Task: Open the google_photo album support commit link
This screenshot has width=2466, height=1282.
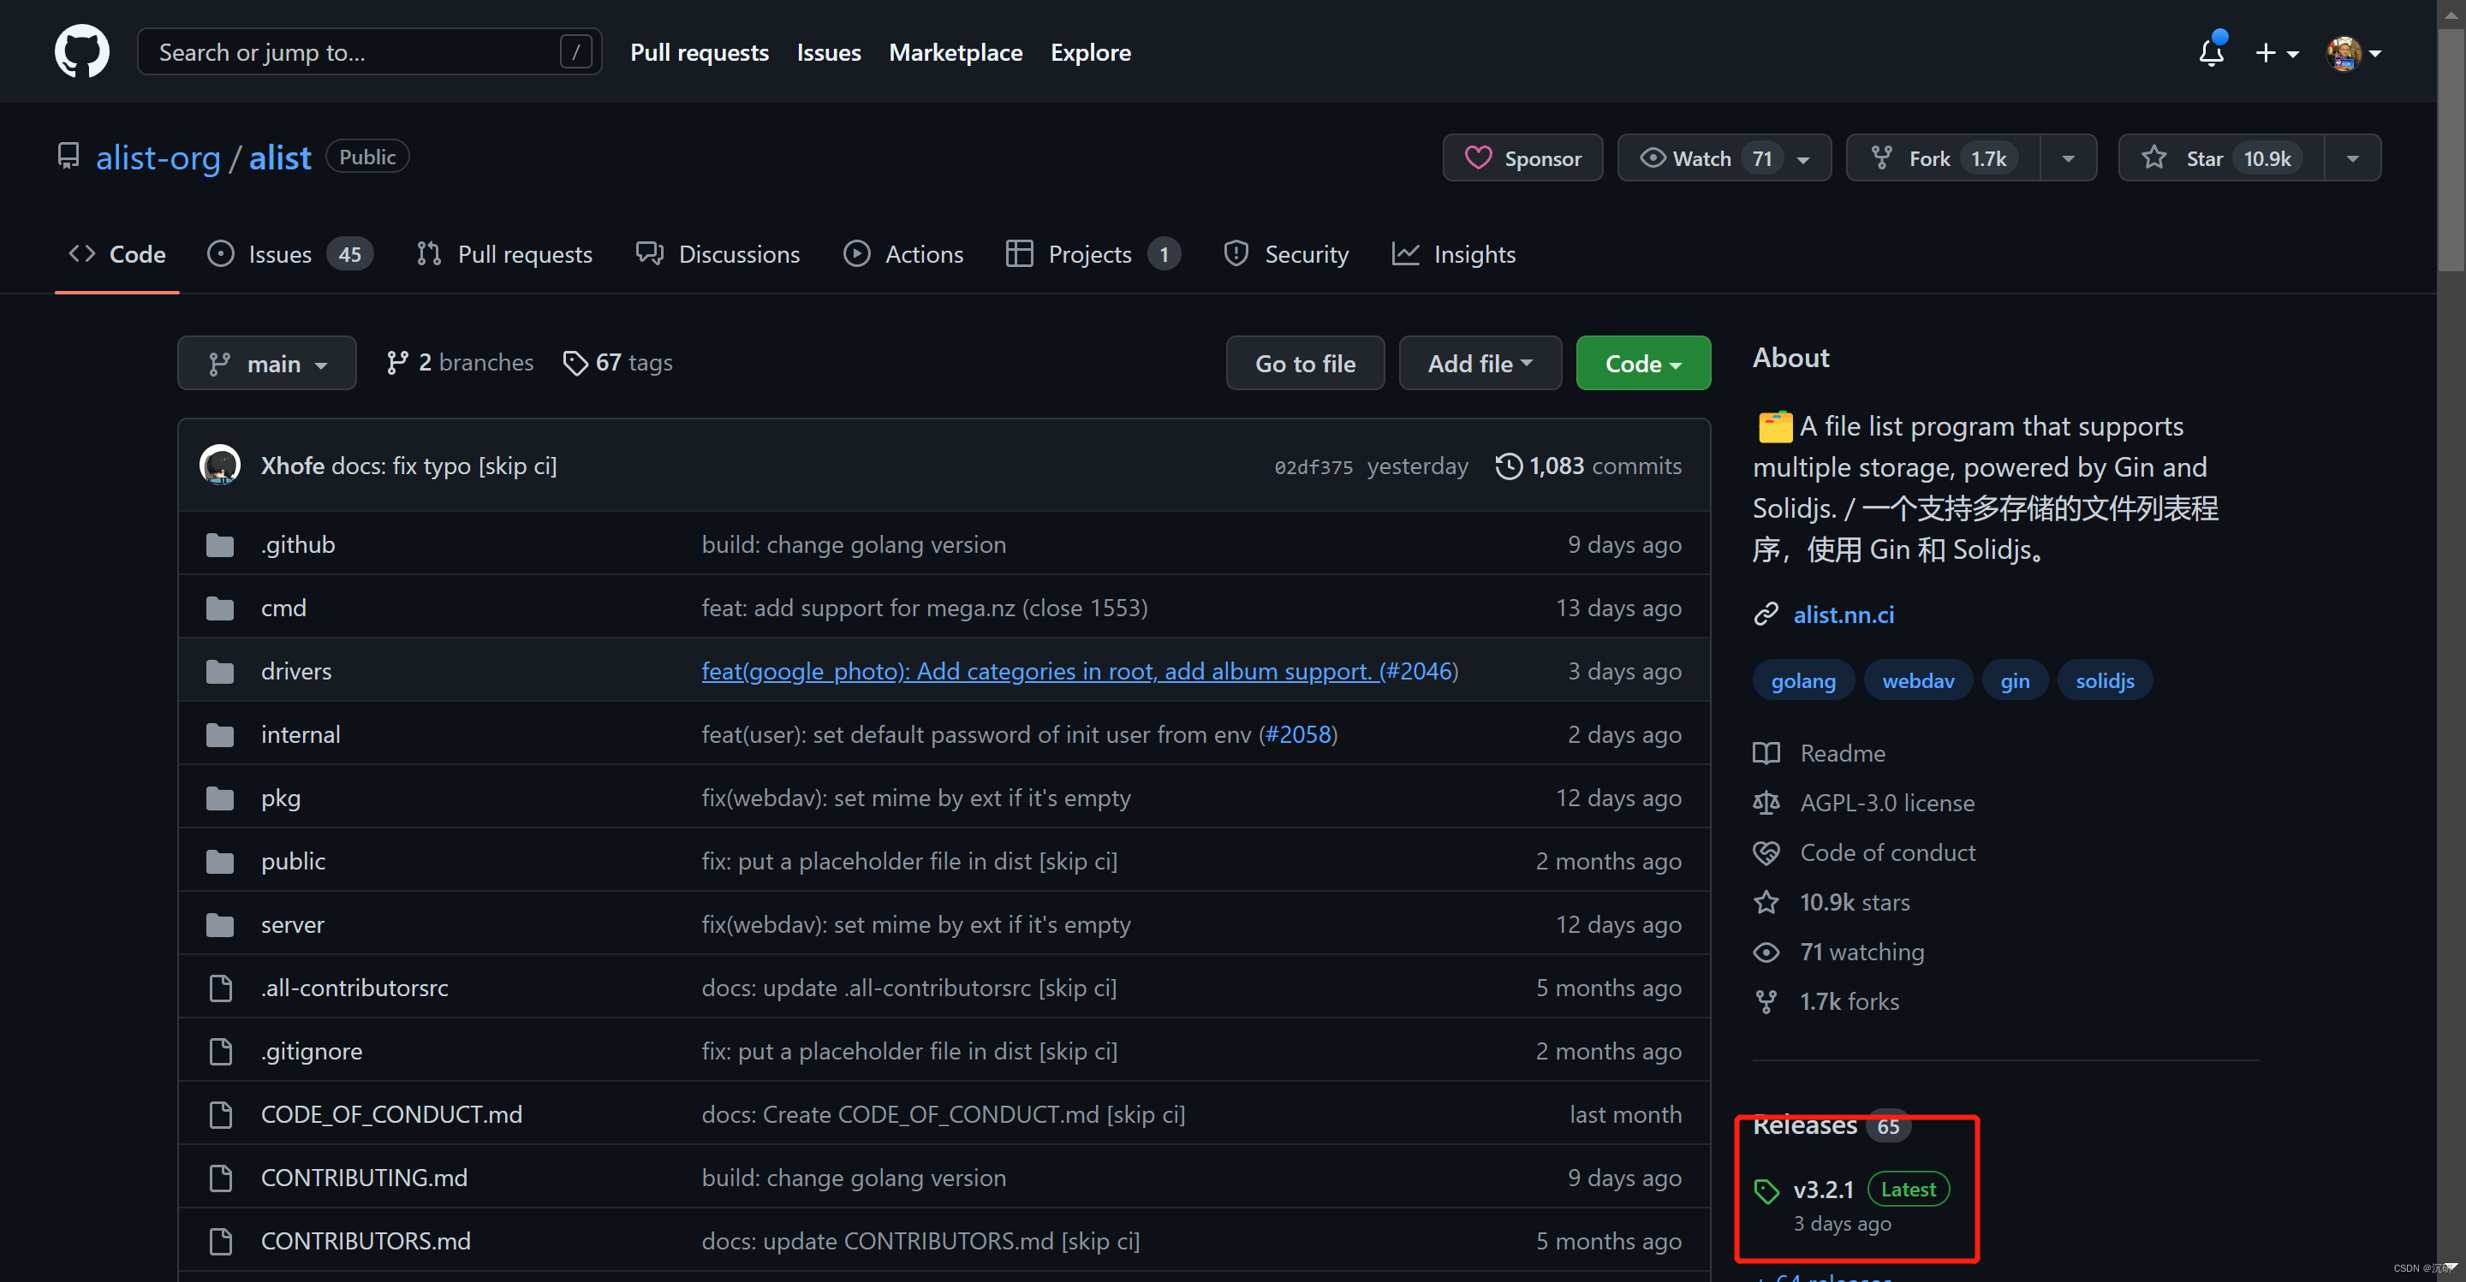Action: [x=1039, y=671]
